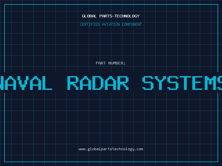Click the word COMPONENT in the subtitle
The height and width of the screenshot is (166, 222).
131,24
